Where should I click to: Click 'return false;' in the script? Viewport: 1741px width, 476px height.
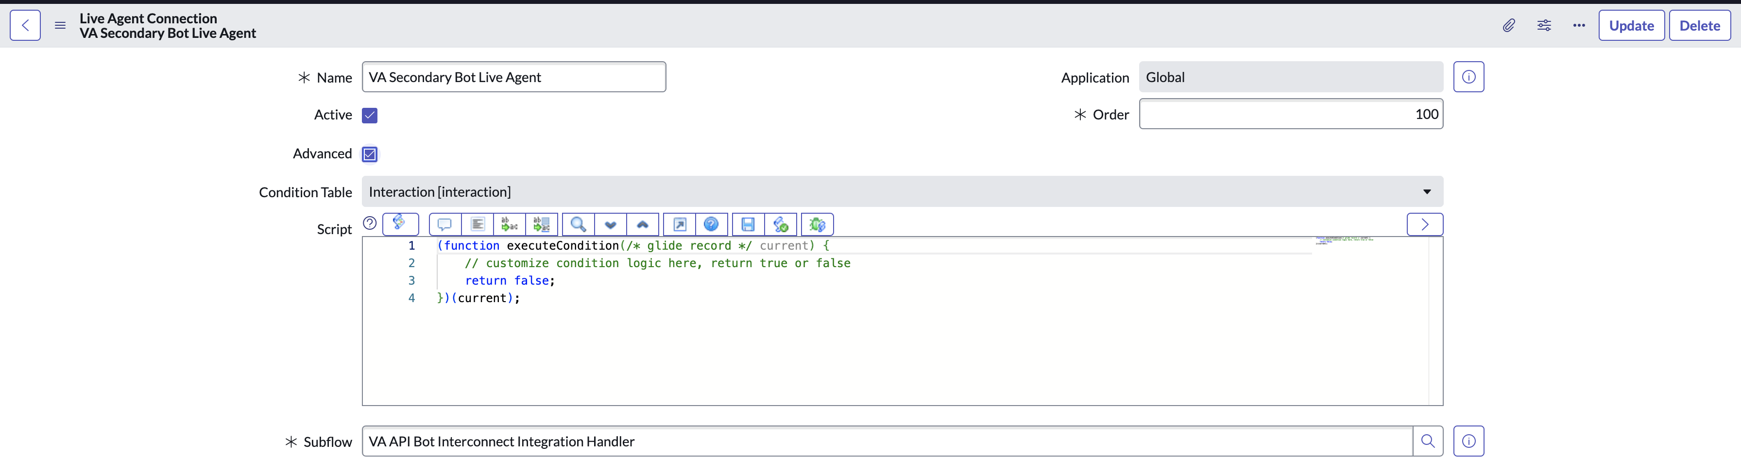(x=510, y=281)
